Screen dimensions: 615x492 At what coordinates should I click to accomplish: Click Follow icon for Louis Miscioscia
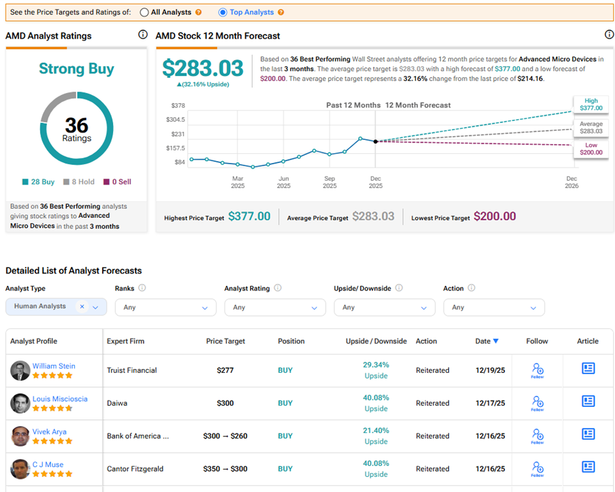coord(537,402)
